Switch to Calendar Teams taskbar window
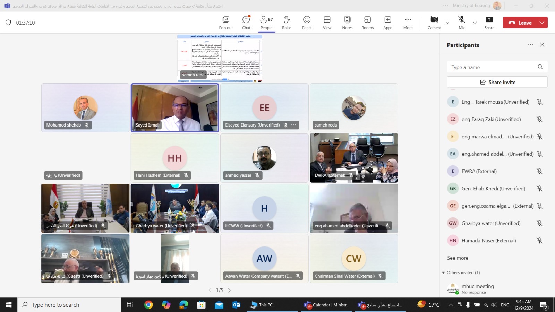 327,305
